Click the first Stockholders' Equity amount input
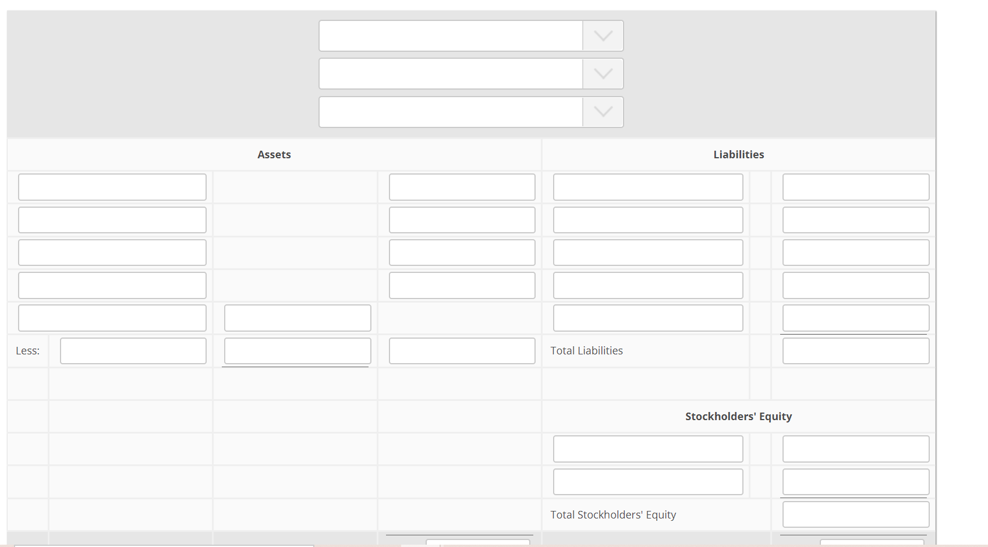 pos(856,449)
